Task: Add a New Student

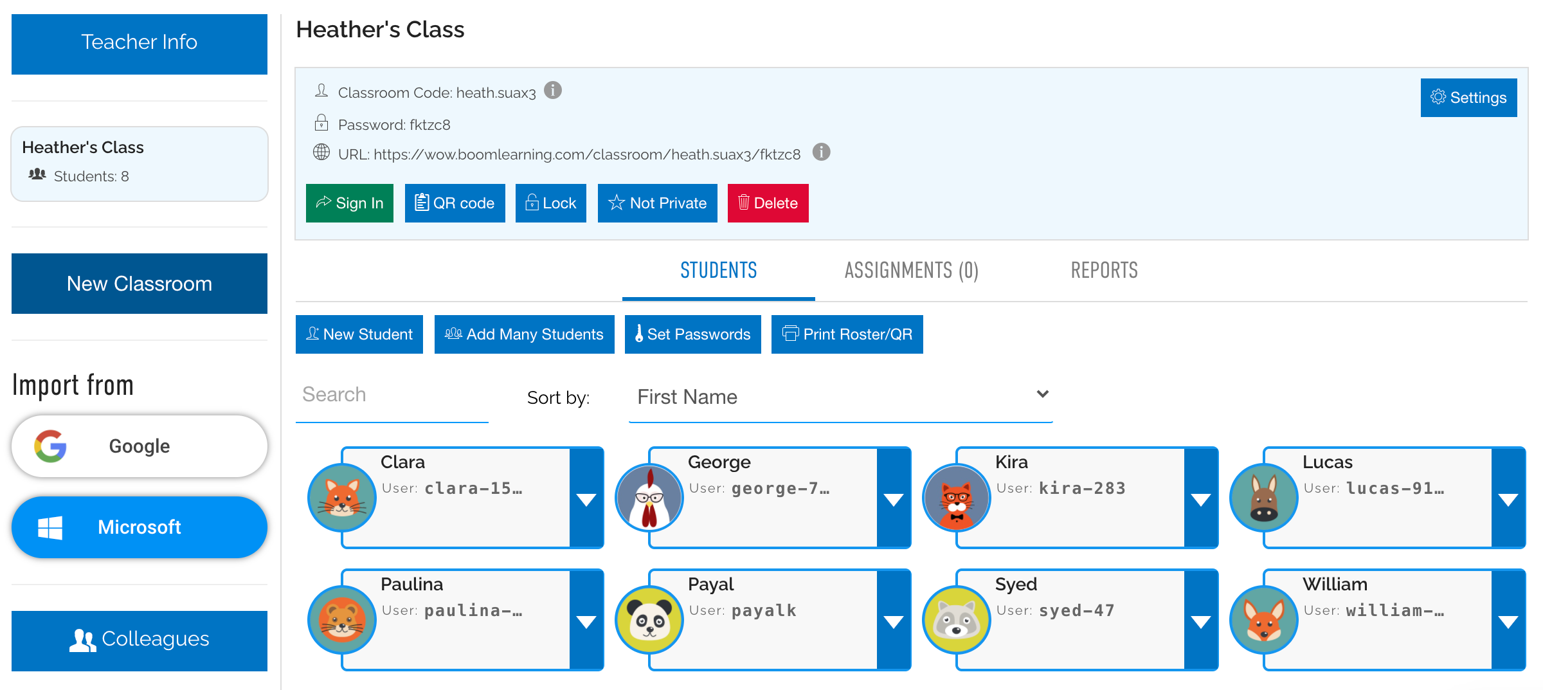Action: coord(359,334)
